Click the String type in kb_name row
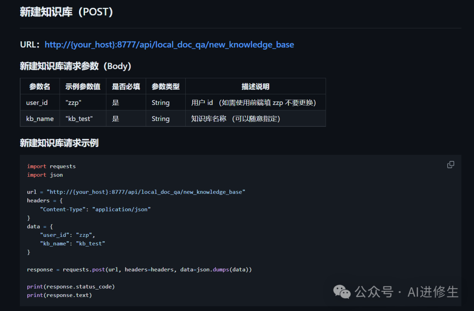474x311 pixels. pos(165,118)
